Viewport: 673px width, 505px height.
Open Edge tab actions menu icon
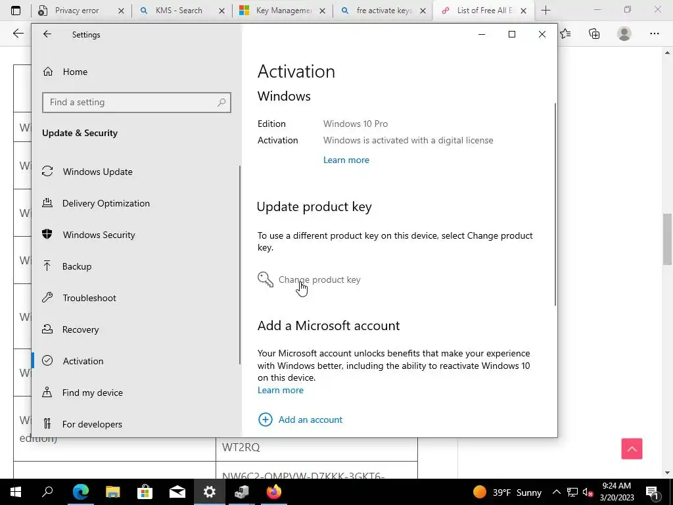[x=16, y=11]
